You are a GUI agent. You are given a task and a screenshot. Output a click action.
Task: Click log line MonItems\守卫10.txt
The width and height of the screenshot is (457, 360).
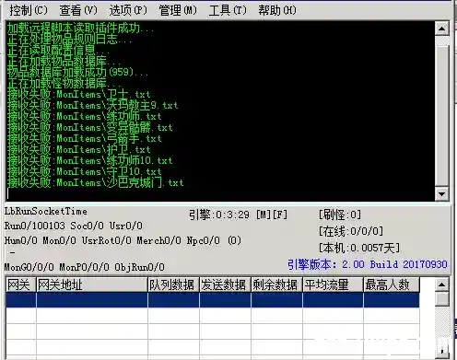pos(85,171)
